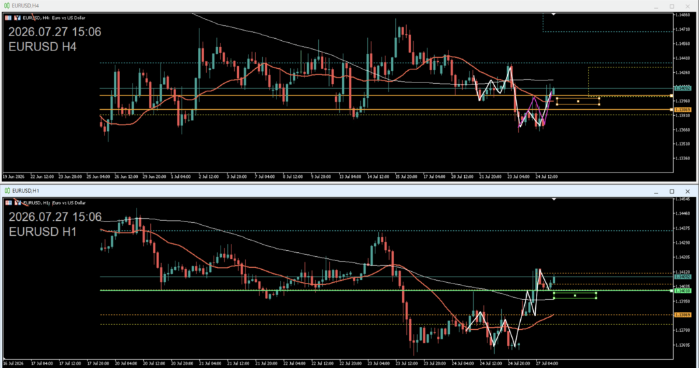Click the teal 1.14092 price tag in H4
Screen dimensions: 699x368
coord(683,88)
